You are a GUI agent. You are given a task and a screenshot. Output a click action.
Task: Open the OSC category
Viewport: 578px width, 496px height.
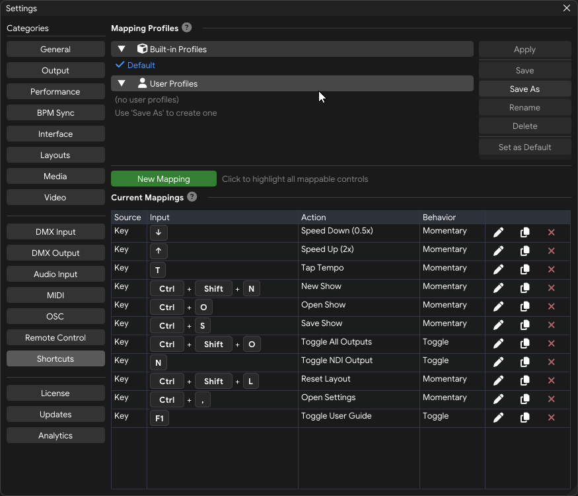pyautogui.click(x=55, y=316)
